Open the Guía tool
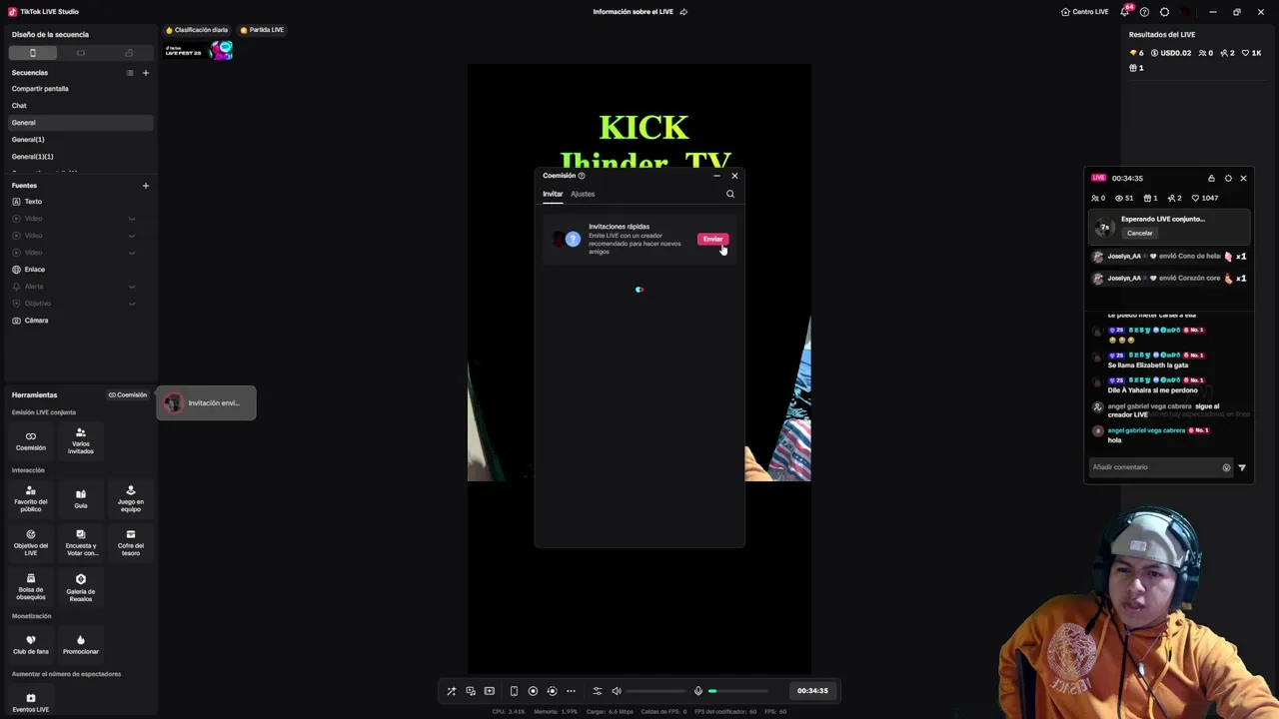1279x719 pixels. point(81,499)
